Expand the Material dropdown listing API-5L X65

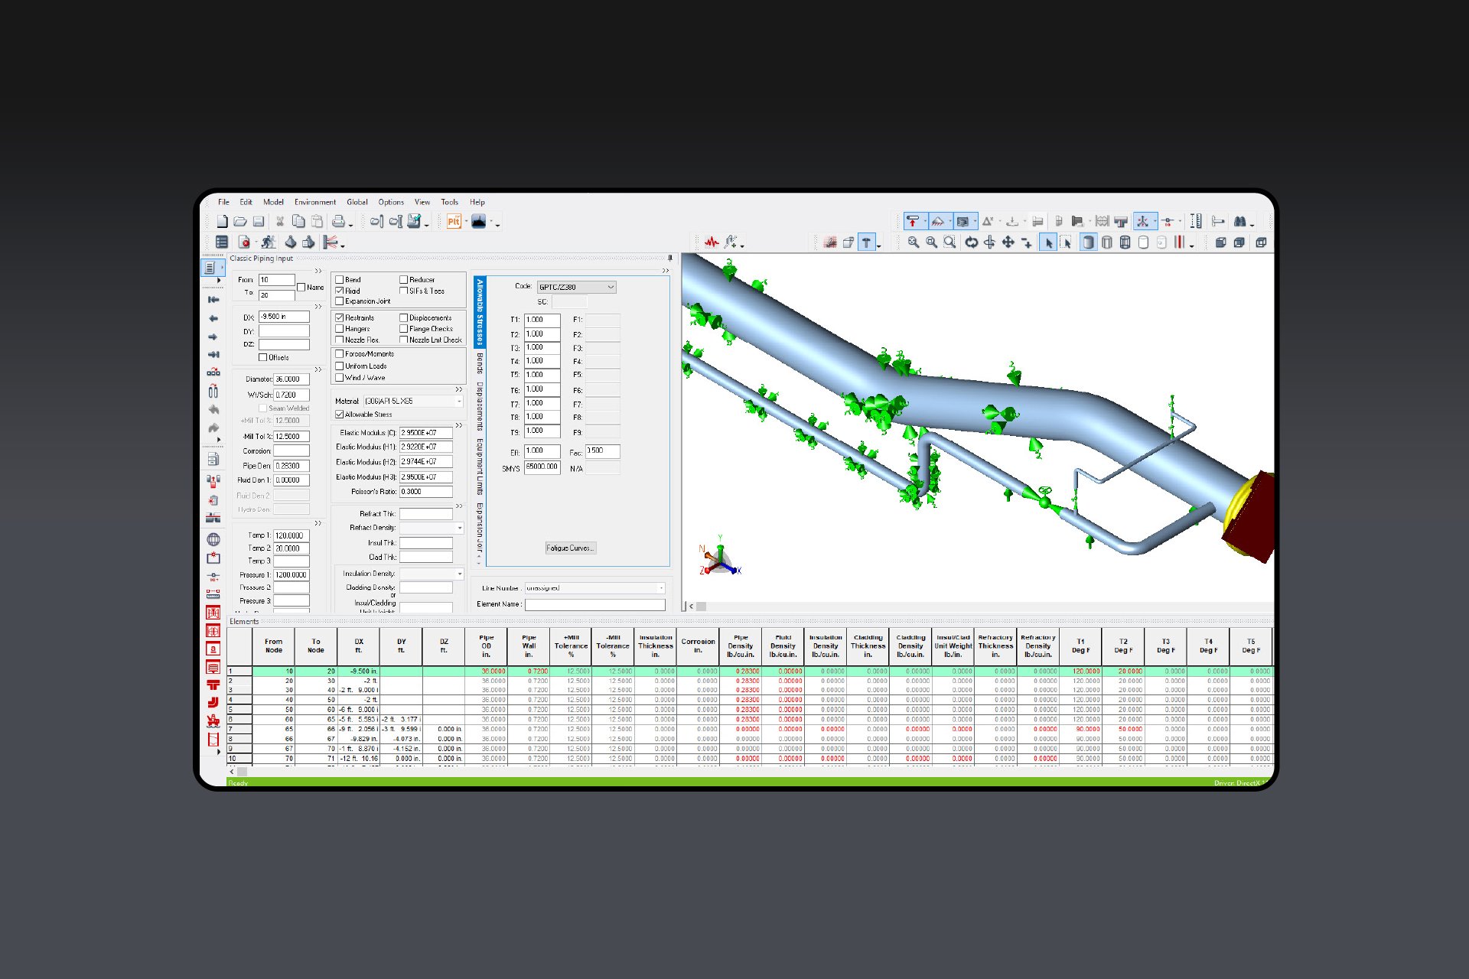(x=458, y=401)
